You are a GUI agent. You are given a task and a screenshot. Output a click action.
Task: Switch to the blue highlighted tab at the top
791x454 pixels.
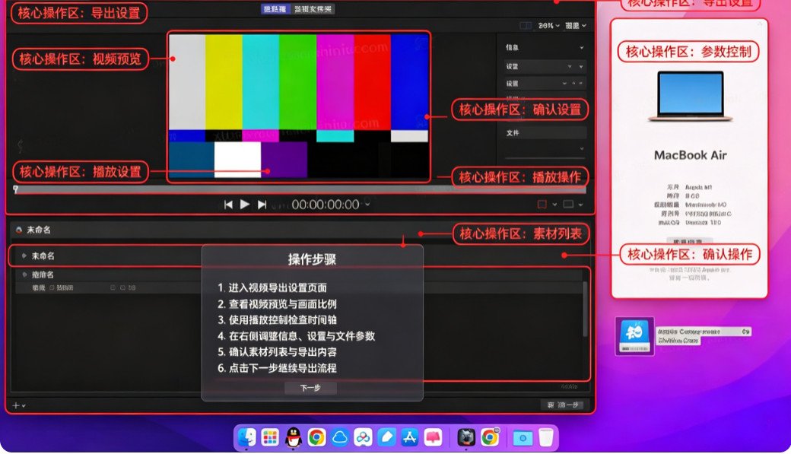click(x=275, y=9)
